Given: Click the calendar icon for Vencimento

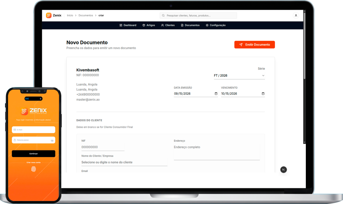Looking at the screenshot, I should click(x=263, y=94).
